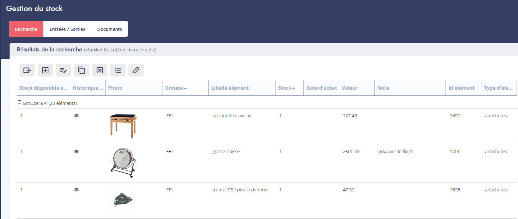Click the export icon in the toolbar
Screen dimensions: 518x219
27,70
